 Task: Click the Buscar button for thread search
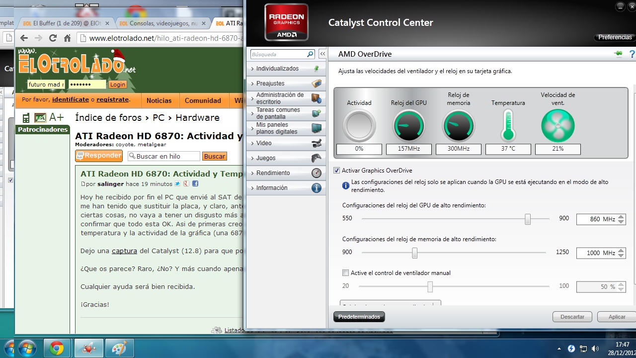coord(215,156)
